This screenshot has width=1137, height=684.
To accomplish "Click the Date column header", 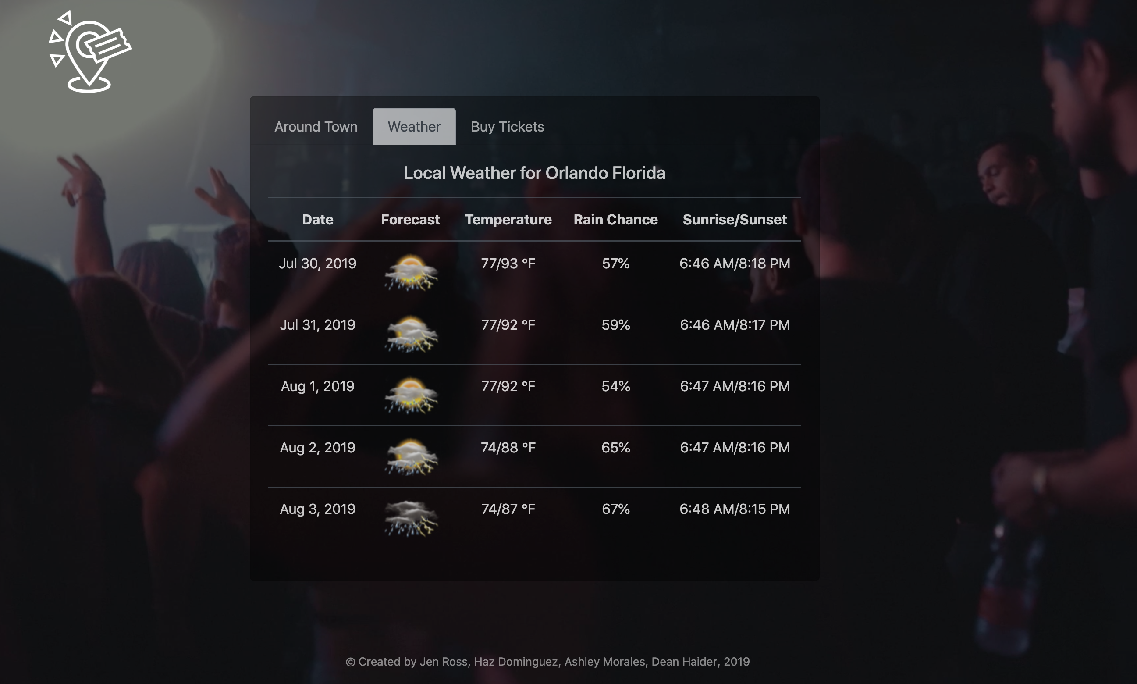I will point(317,219).
